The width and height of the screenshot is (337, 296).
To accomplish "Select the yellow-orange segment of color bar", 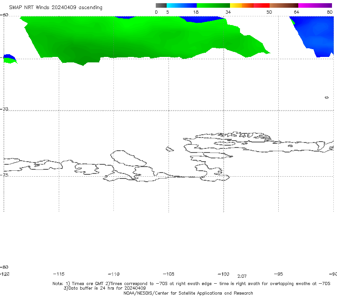I will click(242, 5).
